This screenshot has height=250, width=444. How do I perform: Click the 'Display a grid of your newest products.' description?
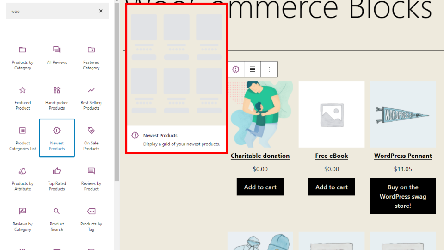tap(181, 144)
